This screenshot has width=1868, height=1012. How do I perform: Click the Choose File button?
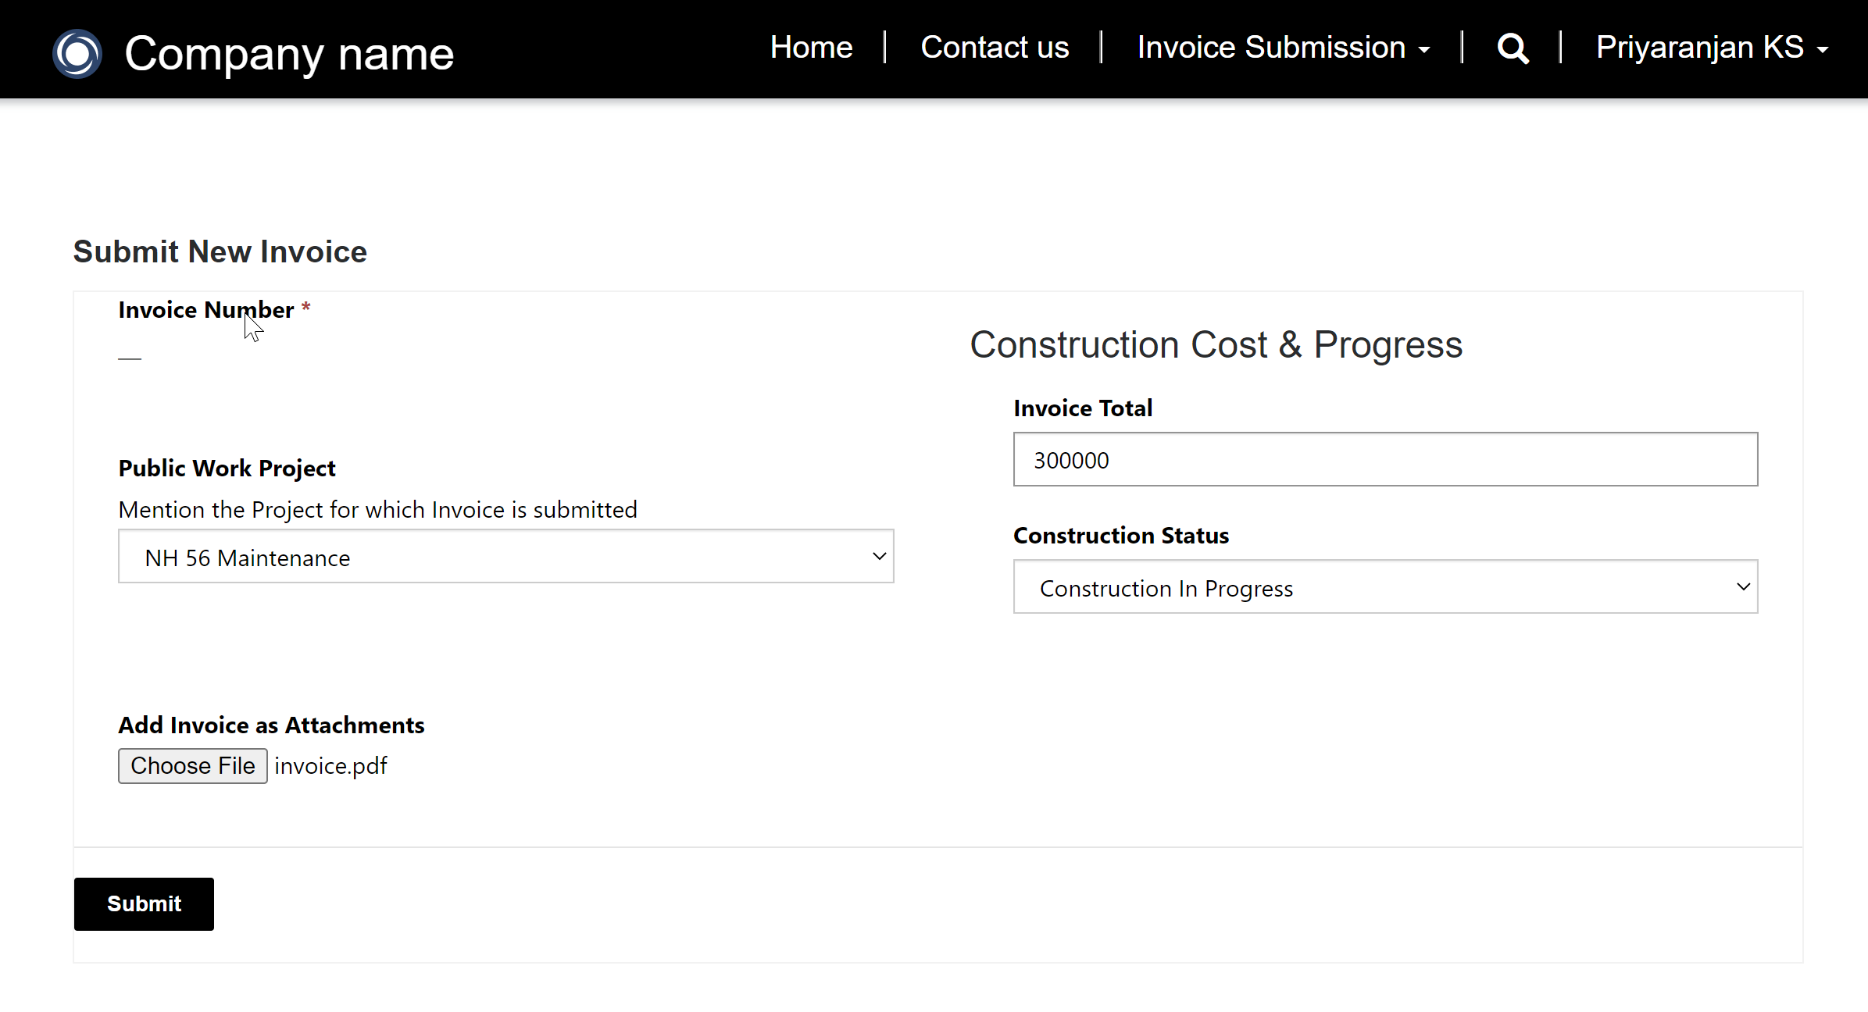(x=192, y=765)
